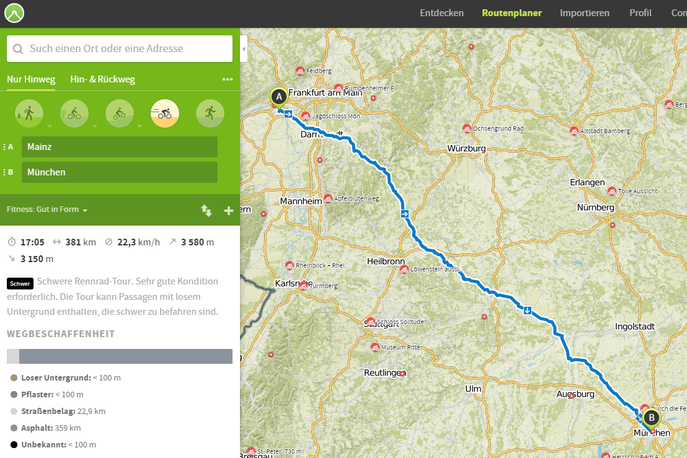Choose the mountain bike sport icon
This screenshot has height=458, width=687.
[119, 113]
